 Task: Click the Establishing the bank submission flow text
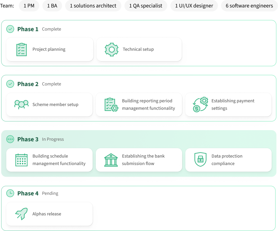coord(143,160)
